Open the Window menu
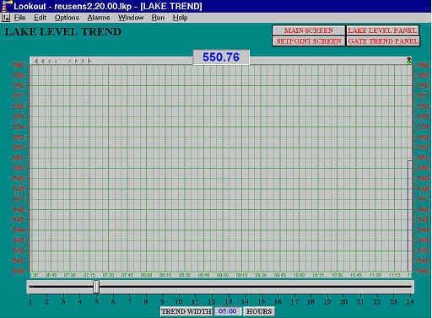Screen dimensions: 432x318 131,18
